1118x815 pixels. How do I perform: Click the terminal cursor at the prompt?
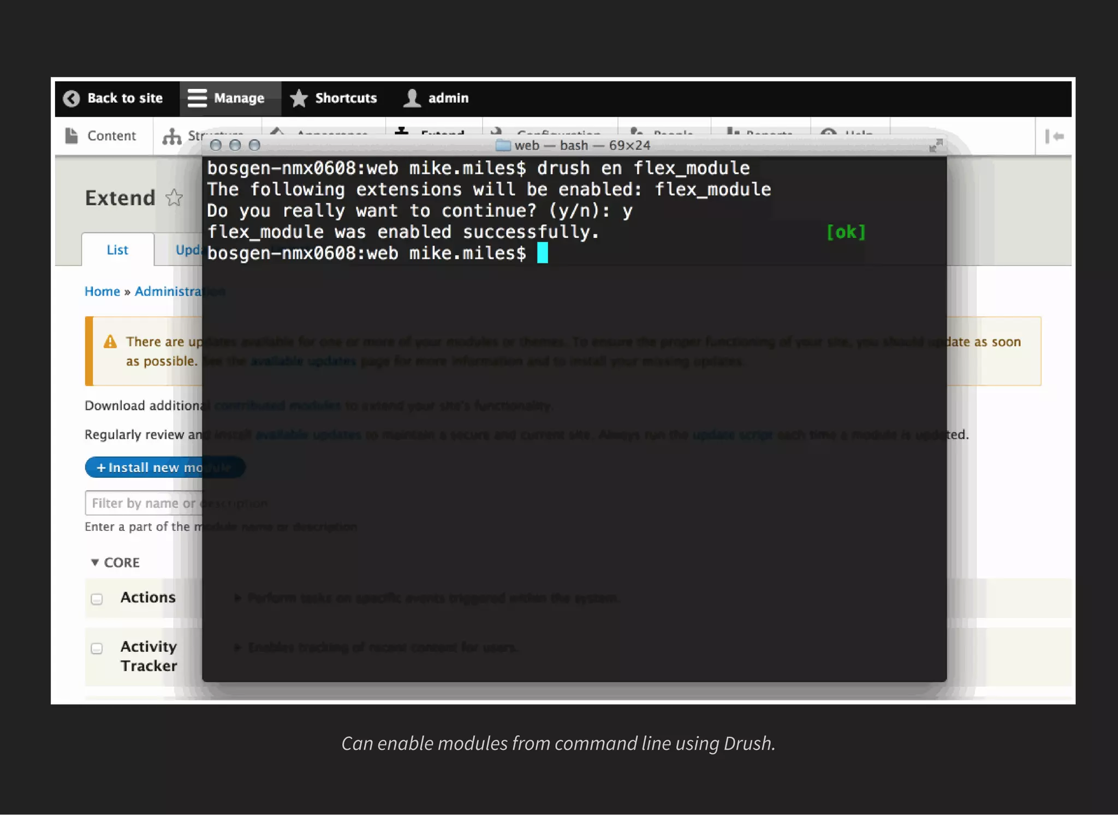[x=542, y=253]
